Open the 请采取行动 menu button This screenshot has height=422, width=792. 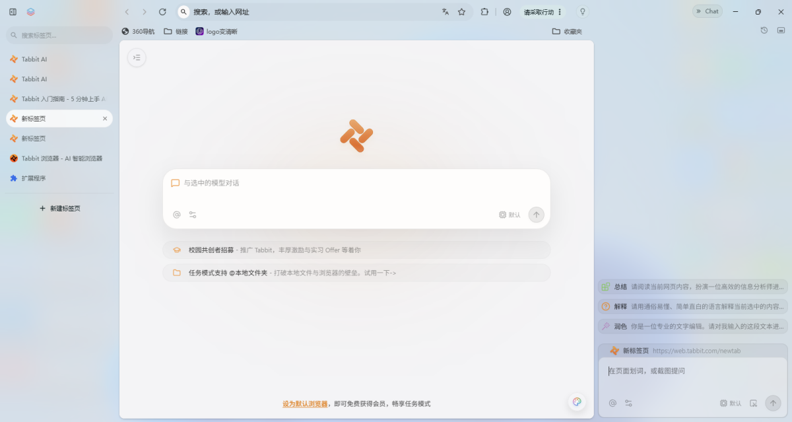click(x=543, y=12)
